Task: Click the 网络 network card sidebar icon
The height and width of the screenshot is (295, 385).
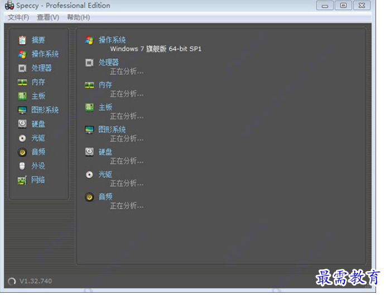Action: click(x=22, y=180)
